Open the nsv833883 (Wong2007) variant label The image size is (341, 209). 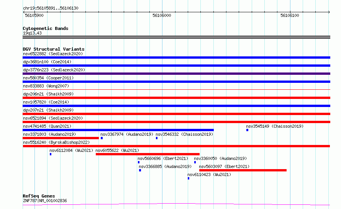(46, 86)
